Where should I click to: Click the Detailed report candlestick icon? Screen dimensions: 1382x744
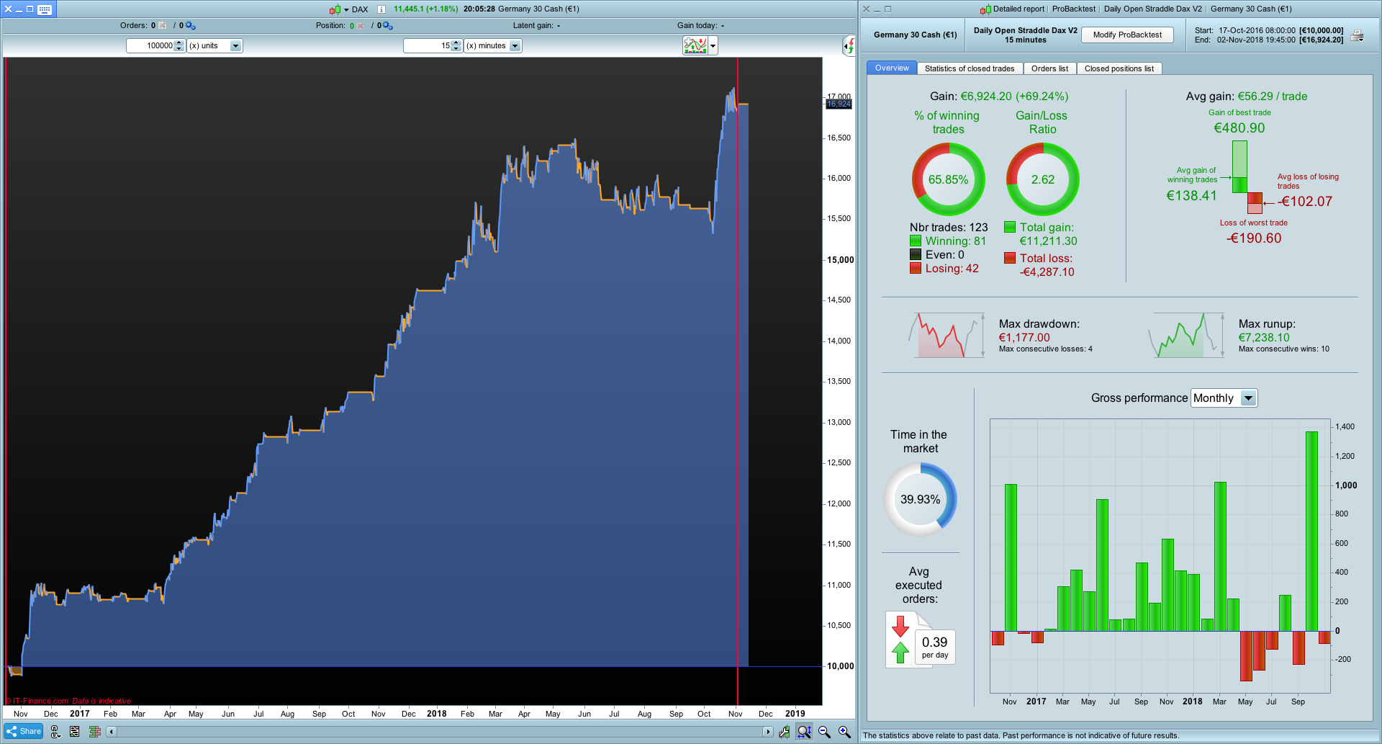point(985,9)
